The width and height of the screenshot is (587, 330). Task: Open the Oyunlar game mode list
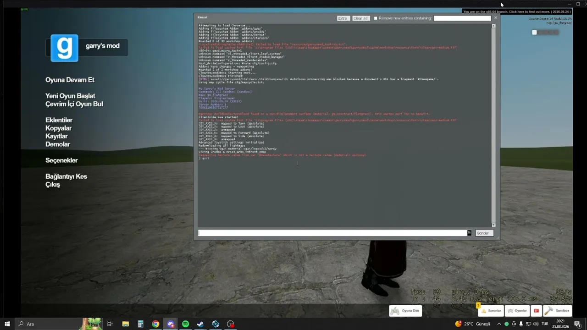click(x=517, y=311)
